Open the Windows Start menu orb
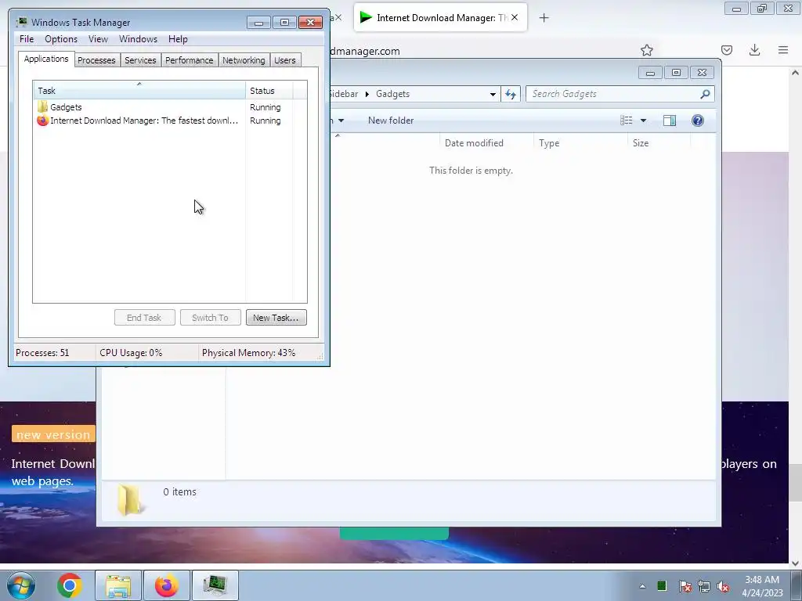Screen dimensions: 802x601 click(21, 585)
